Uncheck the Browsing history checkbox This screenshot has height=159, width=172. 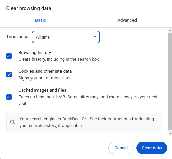[x=9, y=56]
